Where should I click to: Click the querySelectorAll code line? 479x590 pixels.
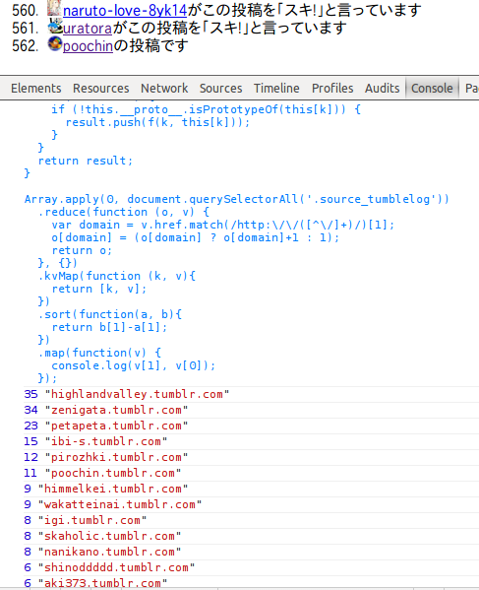(x=237, y=199)
